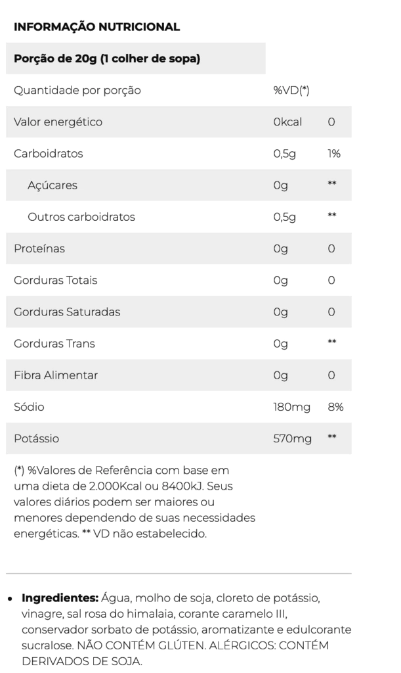Click the %VD(*) column header
The image size is (401, 673).
[x=291, y=90]
